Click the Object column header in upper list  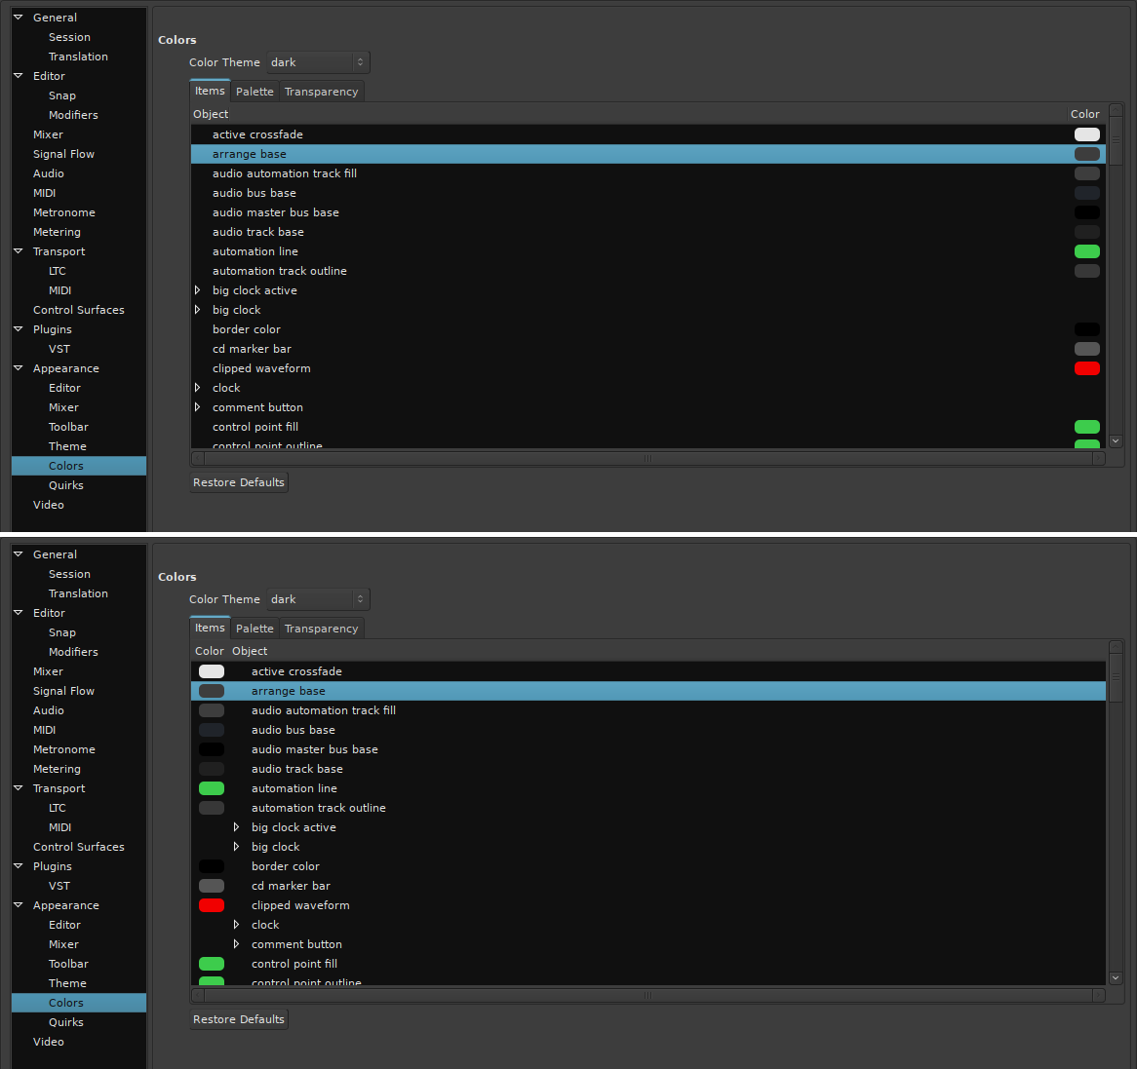click(211, 114)
